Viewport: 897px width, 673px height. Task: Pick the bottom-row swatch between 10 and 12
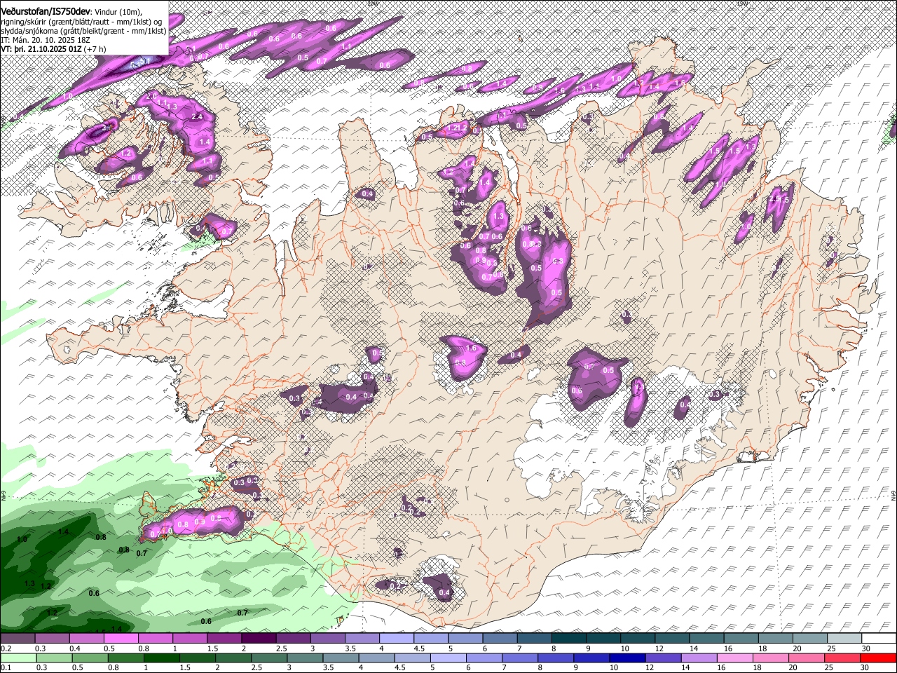(x=629, y=658)
